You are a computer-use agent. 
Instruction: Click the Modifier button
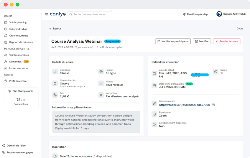coord(202,41)
